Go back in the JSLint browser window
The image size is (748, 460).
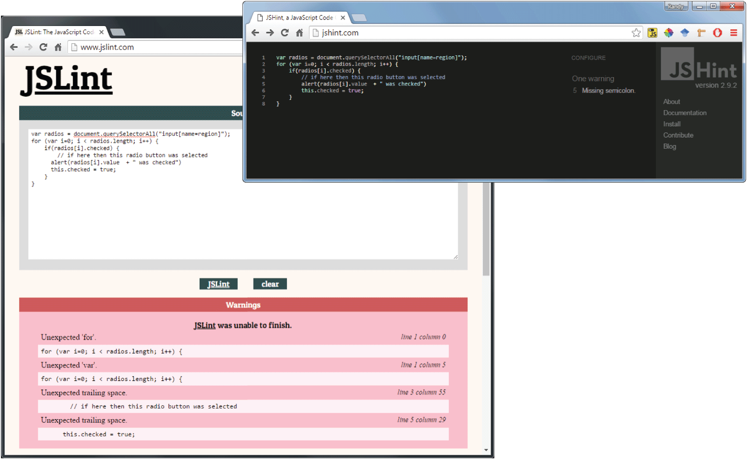click(14, 47)
